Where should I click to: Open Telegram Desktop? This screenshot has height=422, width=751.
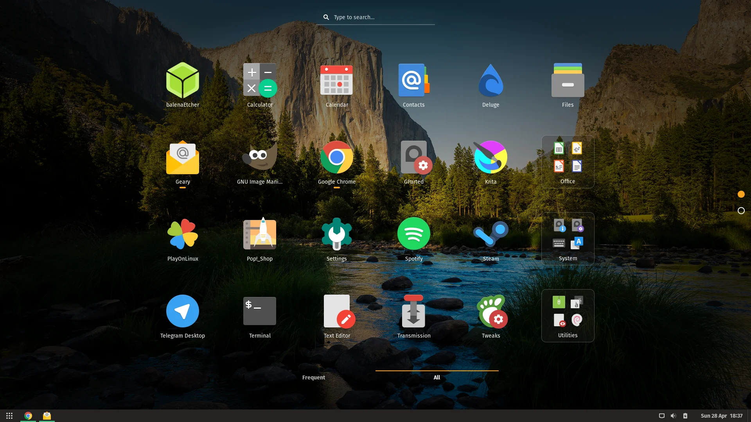point(183,315)
